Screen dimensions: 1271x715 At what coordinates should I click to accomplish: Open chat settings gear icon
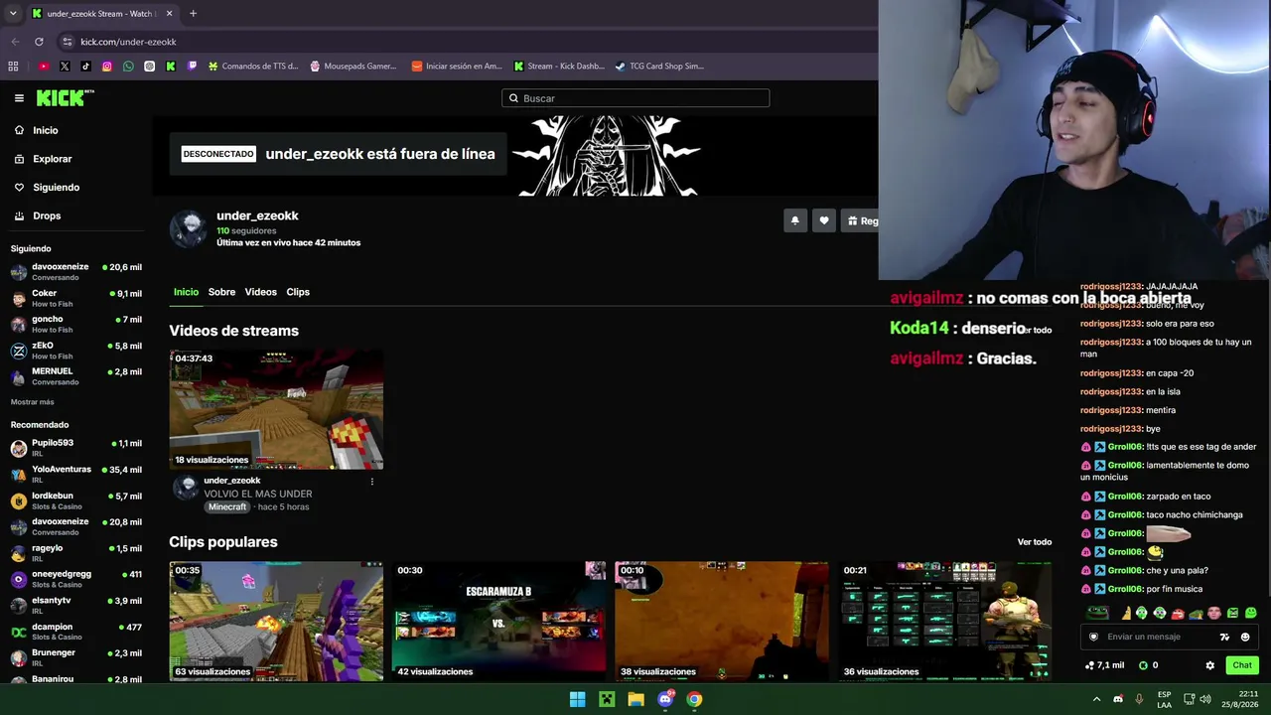coord(1209,665)
